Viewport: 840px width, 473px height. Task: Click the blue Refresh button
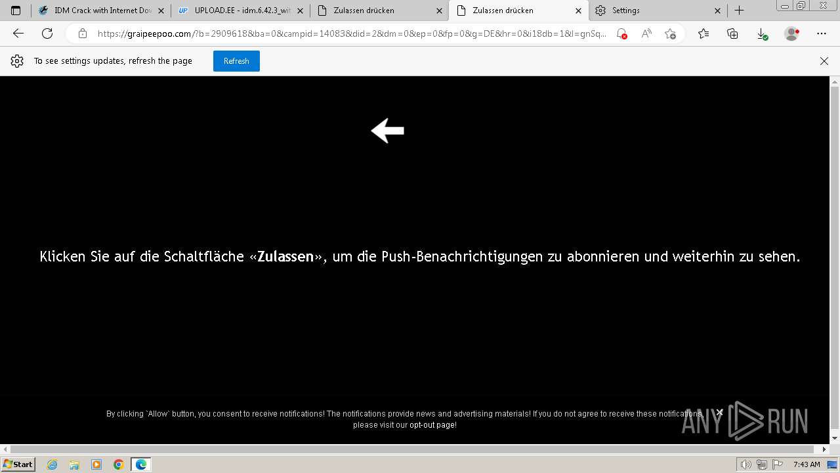[236, 61]
